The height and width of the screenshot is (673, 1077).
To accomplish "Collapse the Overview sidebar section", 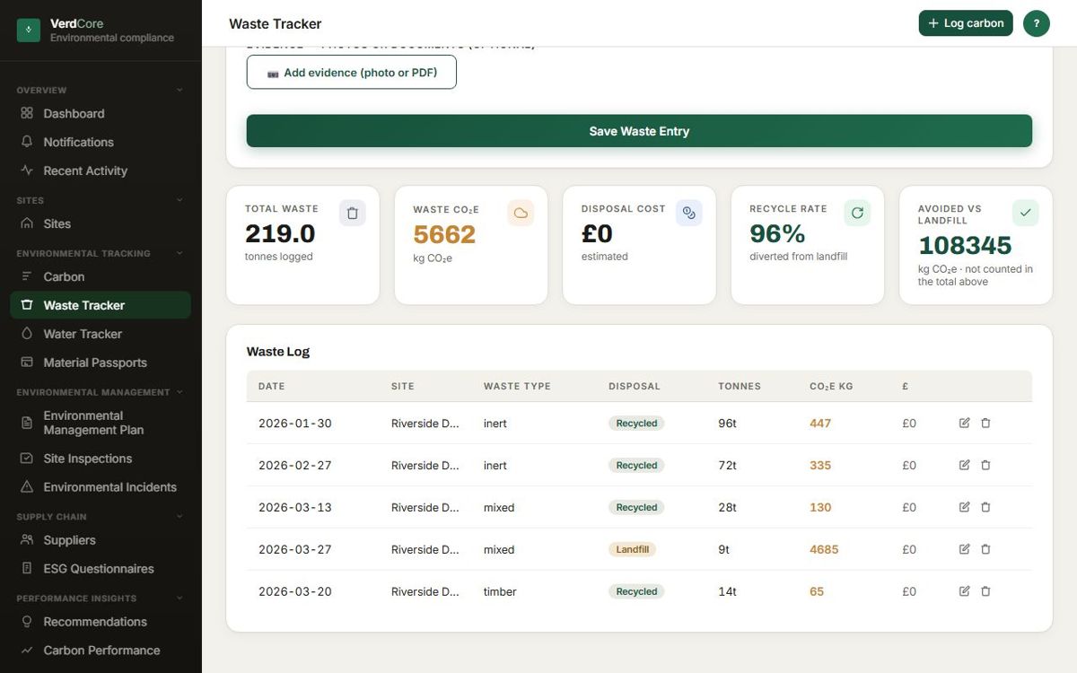I will coord(179,90).
